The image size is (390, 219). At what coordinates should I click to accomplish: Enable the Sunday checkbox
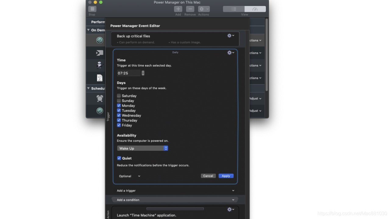119,100
